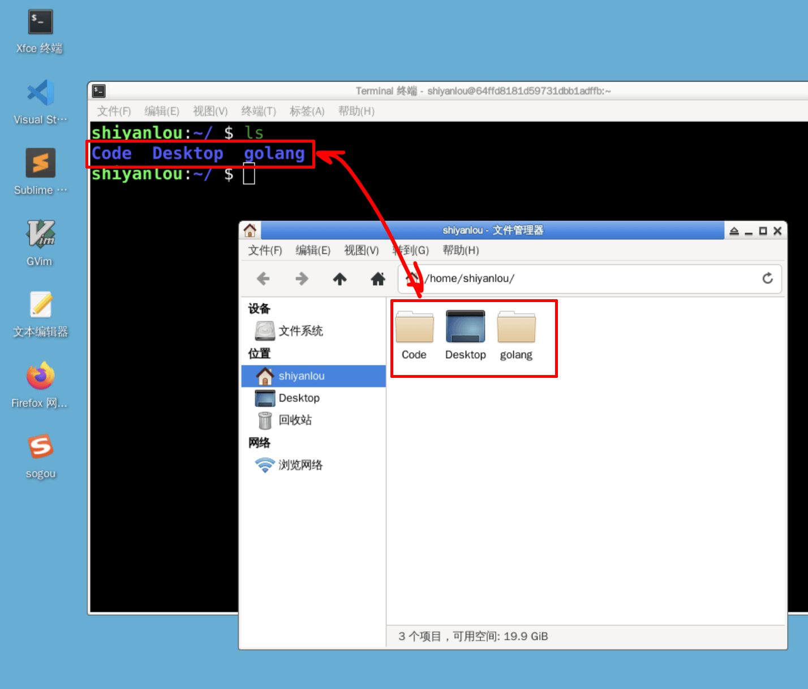Close the file manager window

click(777, 231)
